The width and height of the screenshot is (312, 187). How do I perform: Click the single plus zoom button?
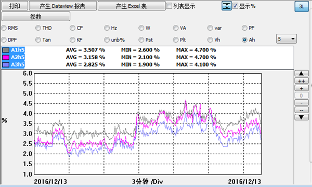(x=302, y=88)
